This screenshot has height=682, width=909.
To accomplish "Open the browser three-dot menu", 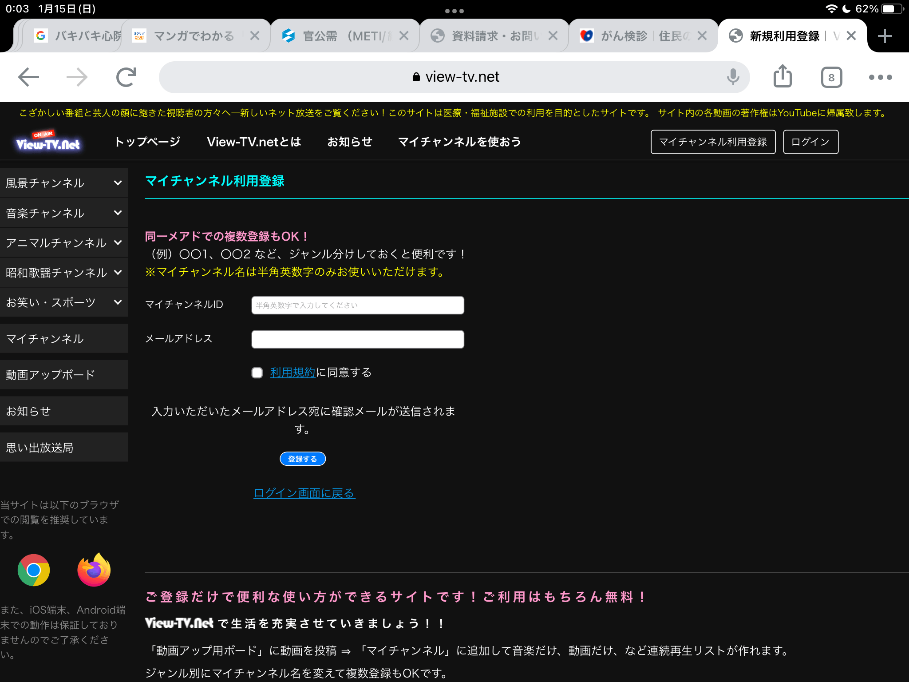I will click(880, 77).
